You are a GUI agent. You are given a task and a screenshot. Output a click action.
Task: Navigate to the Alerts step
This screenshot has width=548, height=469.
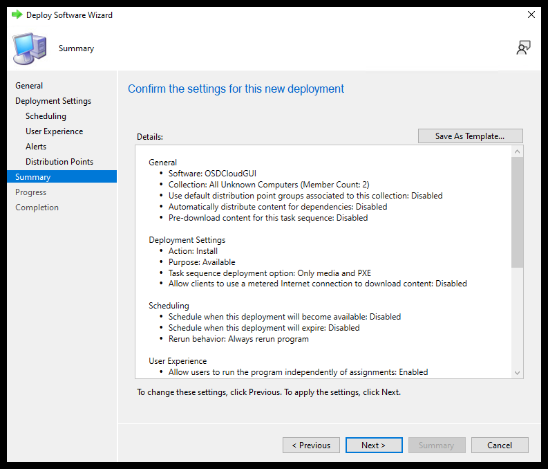[x=36, y=147]
